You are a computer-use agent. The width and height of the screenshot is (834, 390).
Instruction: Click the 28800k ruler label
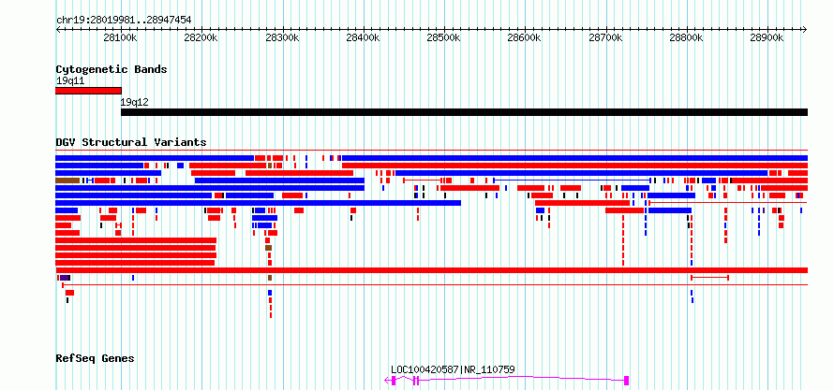[x=687, y=37]
